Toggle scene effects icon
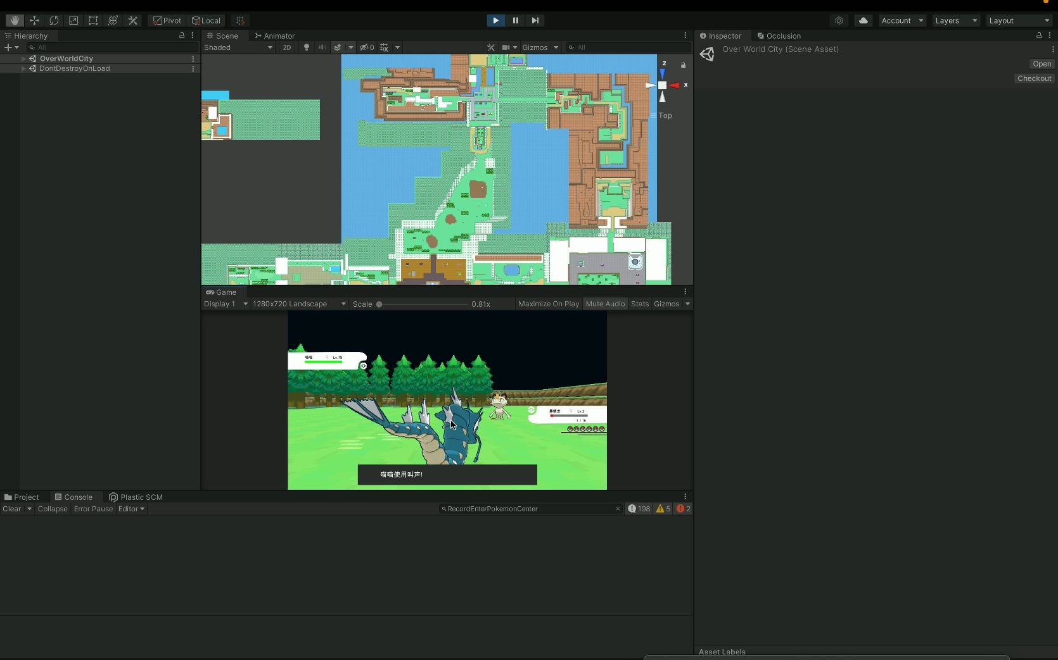The height and width of the screenshot is (660, 1058). (x=338, y=47)
